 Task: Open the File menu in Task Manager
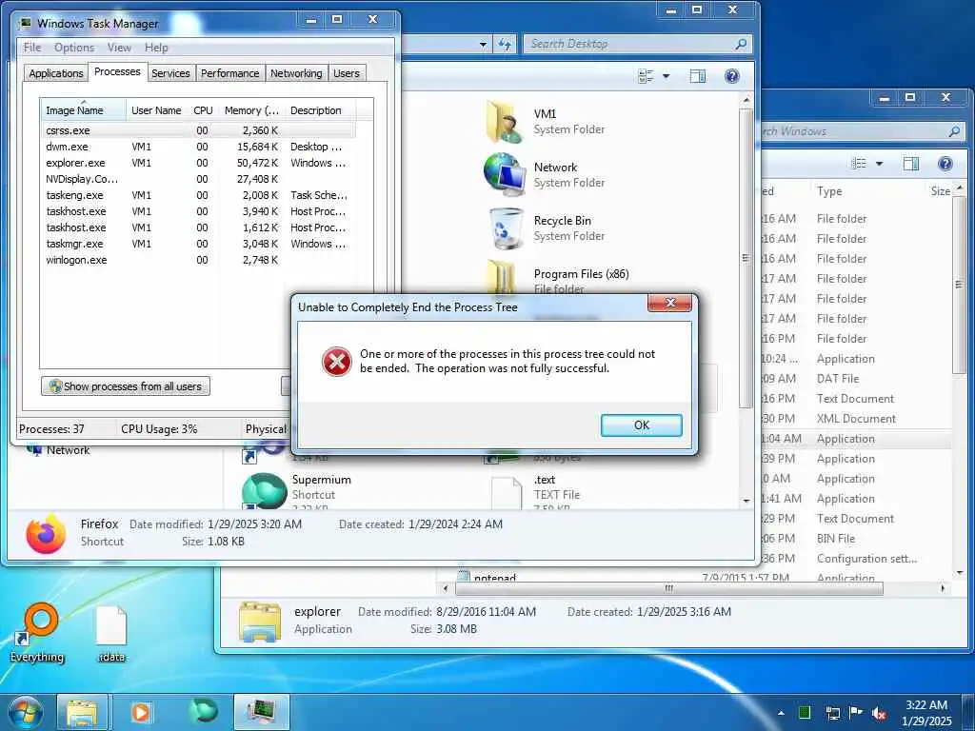[x=32, y=48]
